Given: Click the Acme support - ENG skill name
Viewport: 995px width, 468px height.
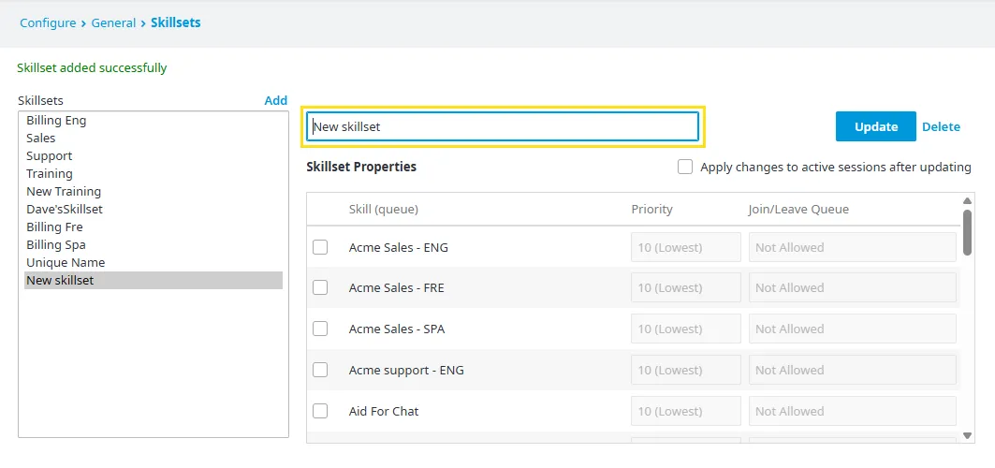Looking at the screenshot, I should tap(406, 371).
